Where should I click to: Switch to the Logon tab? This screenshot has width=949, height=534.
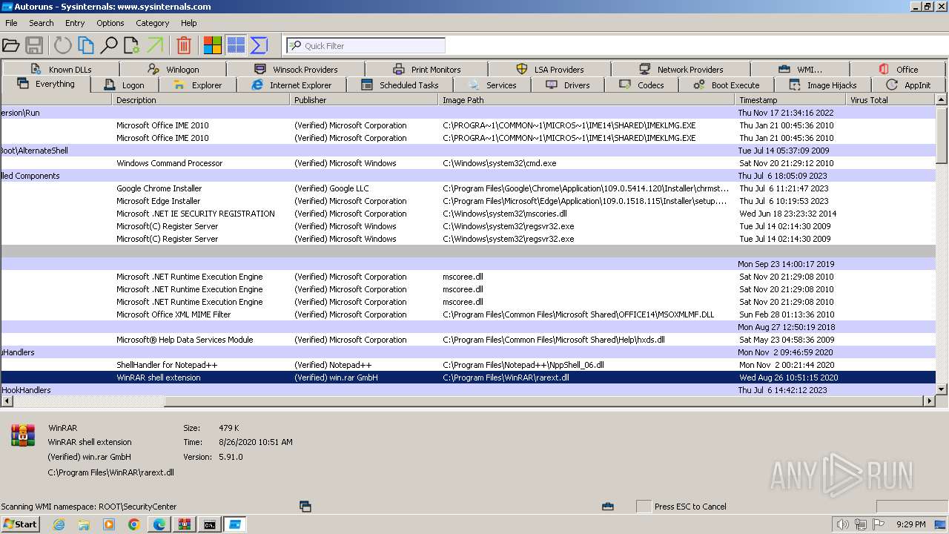(124, 85)
